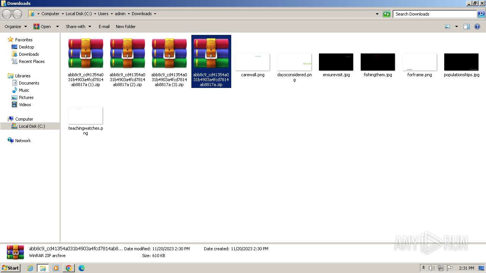This screenshot has width=486, height=273.
Task: Create a New folder
Action: (x=126, y=27)
